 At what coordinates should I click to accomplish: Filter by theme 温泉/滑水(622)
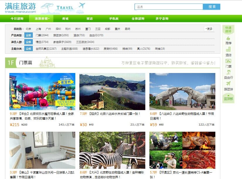(91, 49)
